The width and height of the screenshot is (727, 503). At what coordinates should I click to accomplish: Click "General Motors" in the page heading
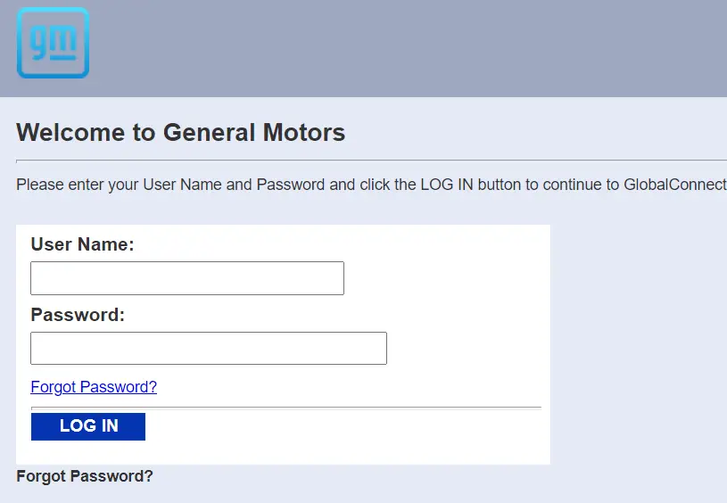tap(254, 133)
